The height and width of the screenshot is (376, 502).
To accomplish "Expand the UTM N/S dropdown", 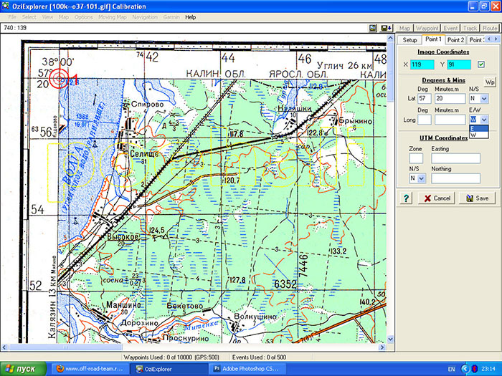I will (420, 178).
